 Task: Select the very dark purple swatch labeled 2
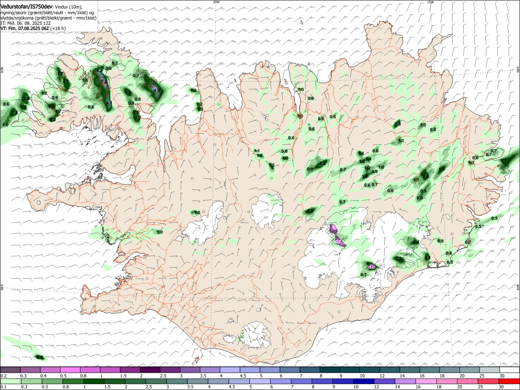coord(150,370)
